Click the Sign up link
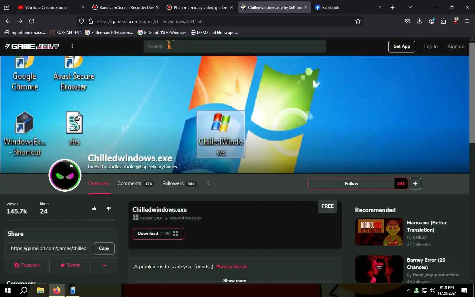The image size is (475, 297). pos(456,47)
